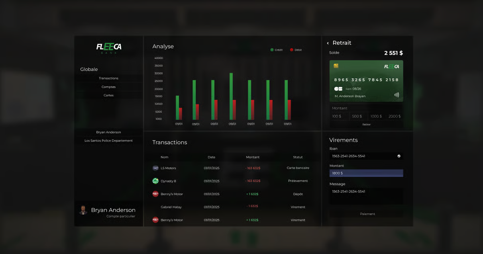Click the Dynasty 8 merchant icon
The height and width of the screenshot is (254, 483).
[x=155, y=181]
